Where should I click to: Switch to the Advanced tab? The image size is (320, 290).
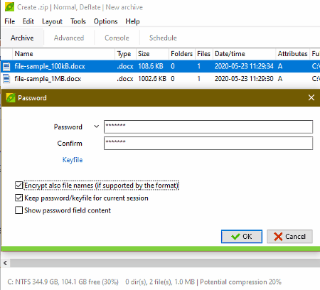click(x=69, y=38)
